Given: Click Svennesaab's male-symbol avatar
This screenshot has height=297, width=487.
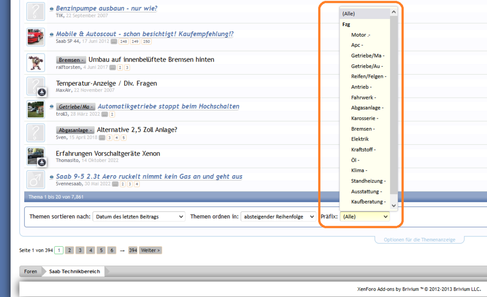Looking at the screenshot, I should click(36, 179).
